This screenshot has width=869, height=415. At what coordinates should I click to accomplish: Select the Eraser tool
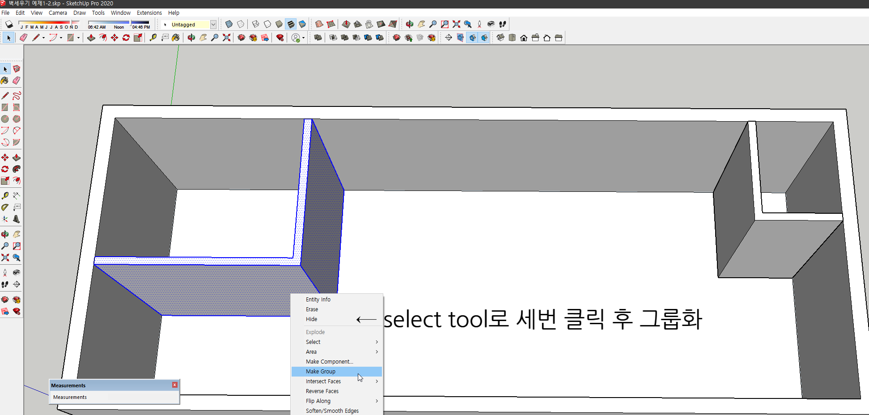click(23, 38)
